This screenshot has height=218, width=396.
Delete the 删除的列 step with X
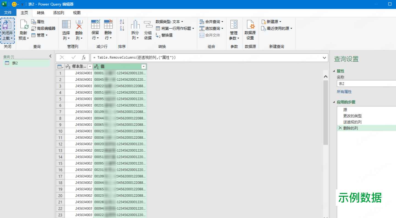(x=340, y=127)
